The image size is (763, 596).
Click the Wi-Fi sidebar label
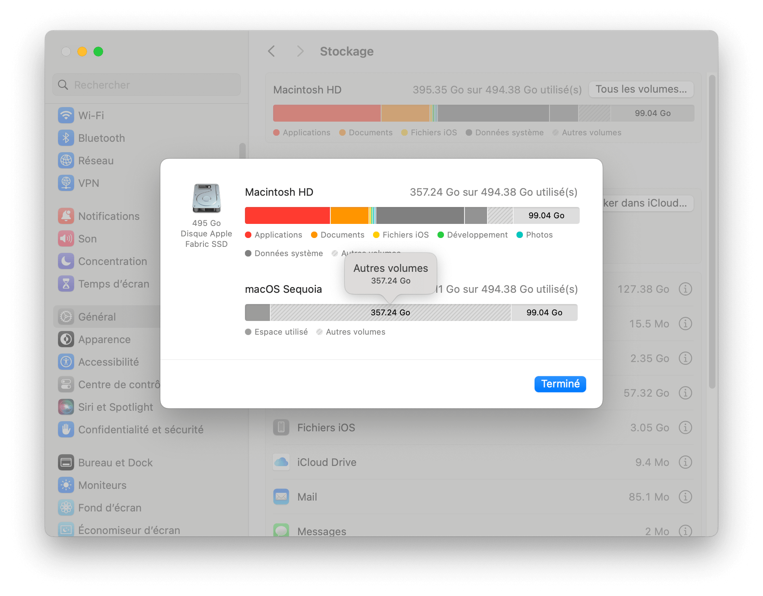point(91,116)
